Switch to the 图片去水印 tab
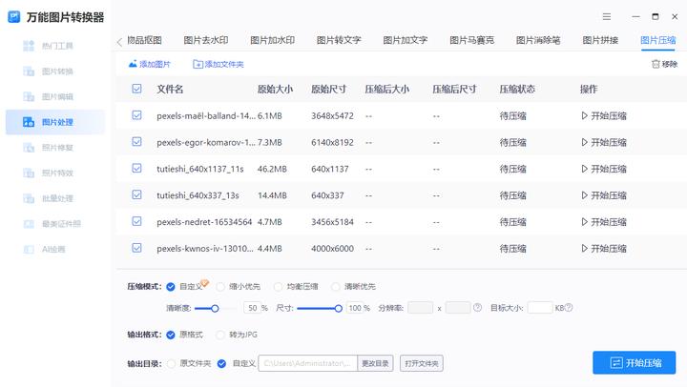Image resolution: width=687 pixels, height=387 pixels. 206,40
